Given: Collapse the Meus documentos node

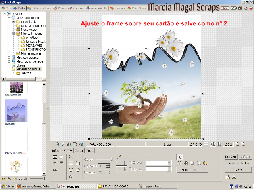Looking at the screenshot, I should pyautogui.click(x=9, y=18).
